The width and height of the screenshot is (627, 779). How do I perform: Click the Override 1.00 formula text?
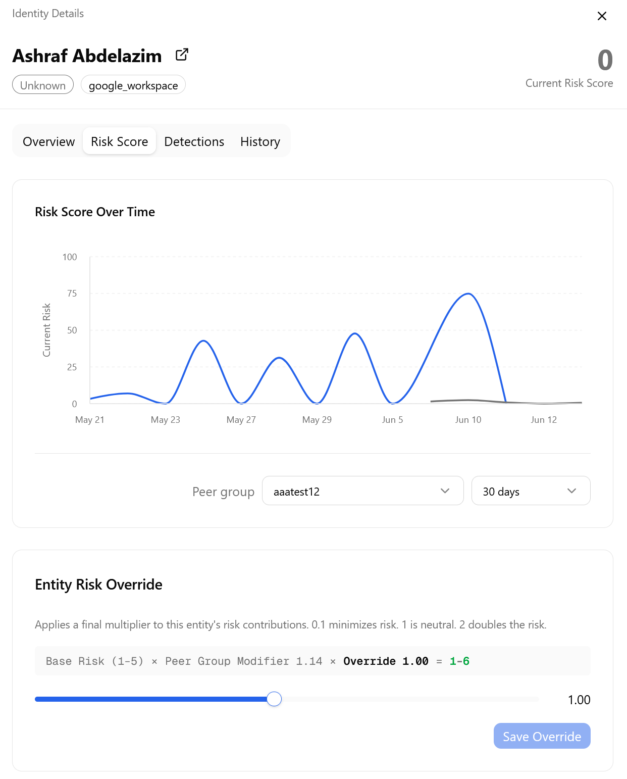tap(386, 661)
